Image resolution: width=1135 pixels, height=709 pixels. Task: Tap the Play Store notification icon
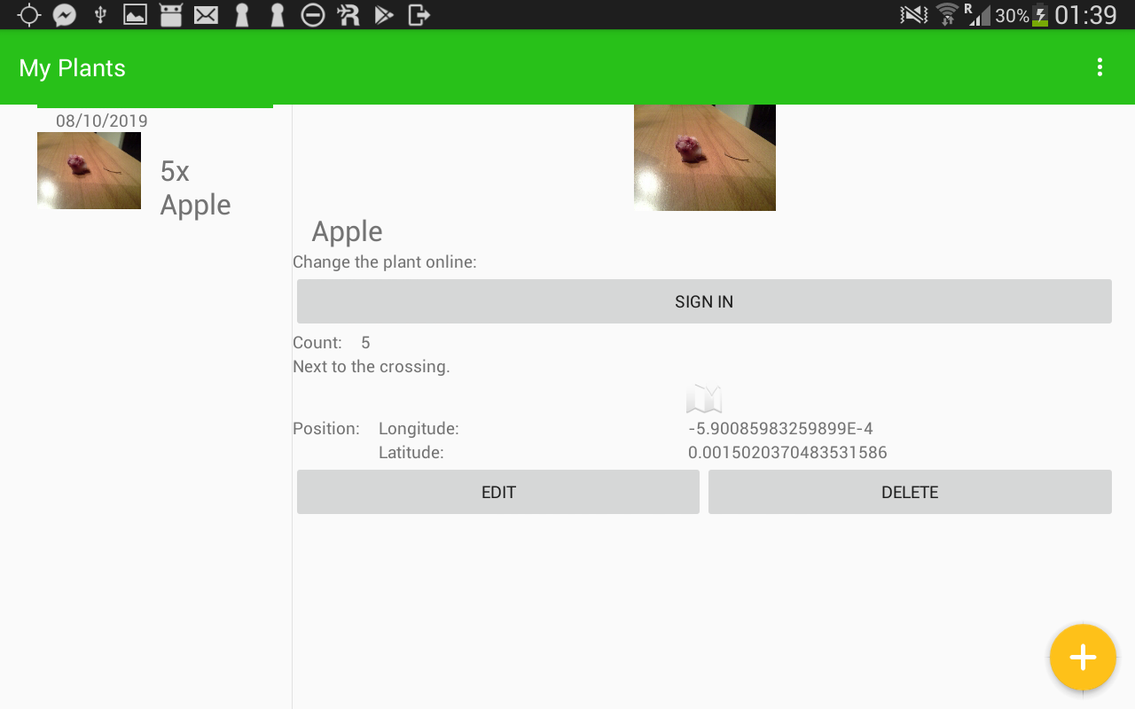coord(383,15)
